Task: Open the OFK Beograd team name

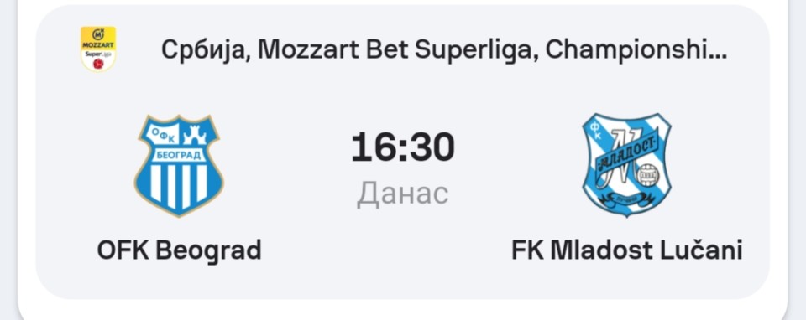Action: [180, 250]
